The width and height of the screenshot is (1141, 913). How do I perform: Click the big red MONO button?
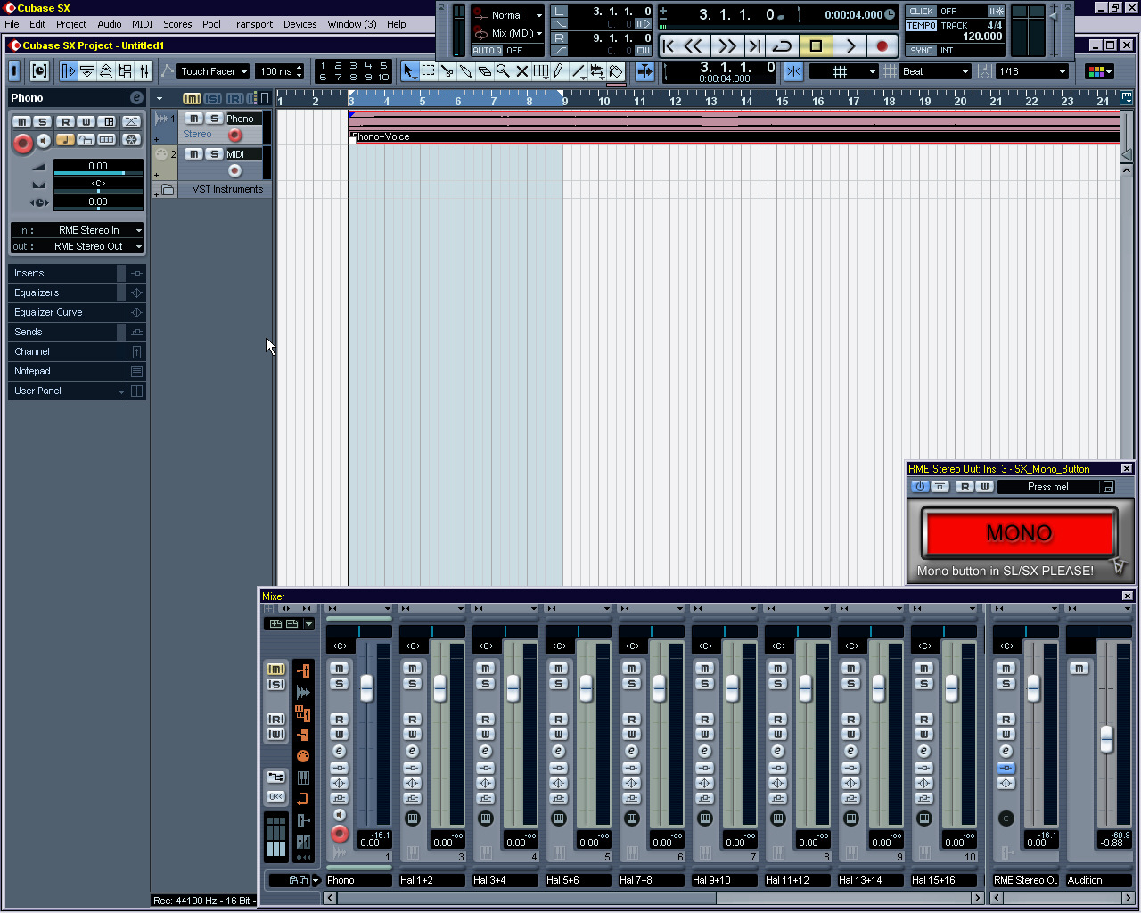[1019, 532]
